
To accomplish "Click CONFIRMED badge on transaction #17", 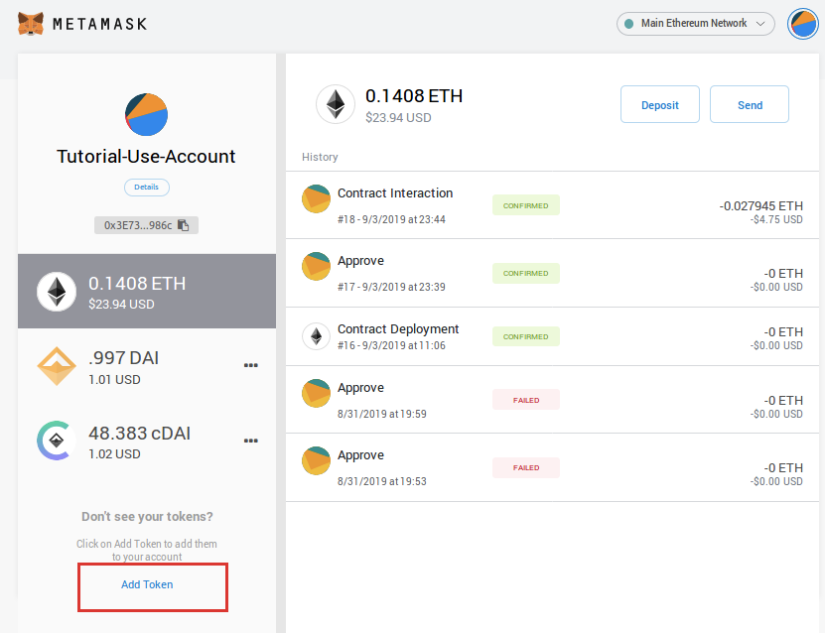I will click(x=526, y=274).
